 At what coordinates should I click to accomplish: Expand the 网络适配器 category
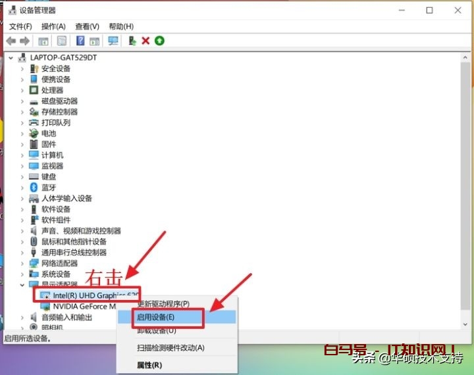click(22, 263)
